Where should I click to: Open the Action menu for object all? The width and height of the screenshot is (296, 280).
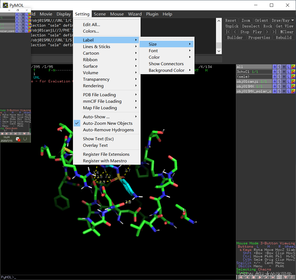pyautogui.click(x=275, y=67)
